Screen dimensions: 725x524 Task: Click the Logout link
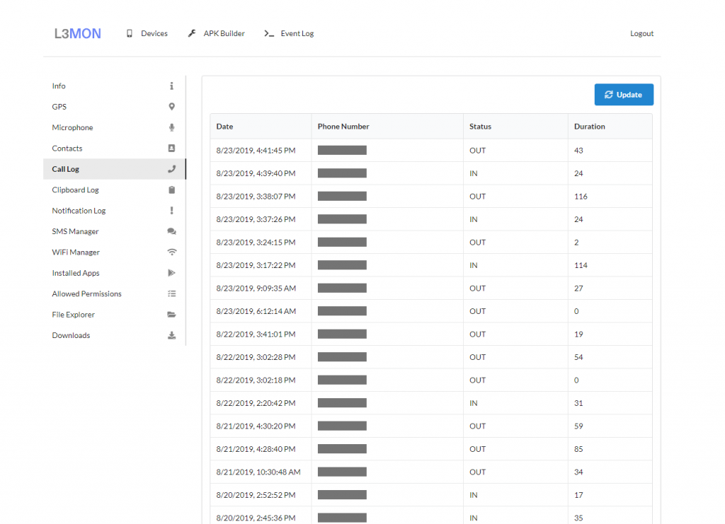[x=641, y=34]
